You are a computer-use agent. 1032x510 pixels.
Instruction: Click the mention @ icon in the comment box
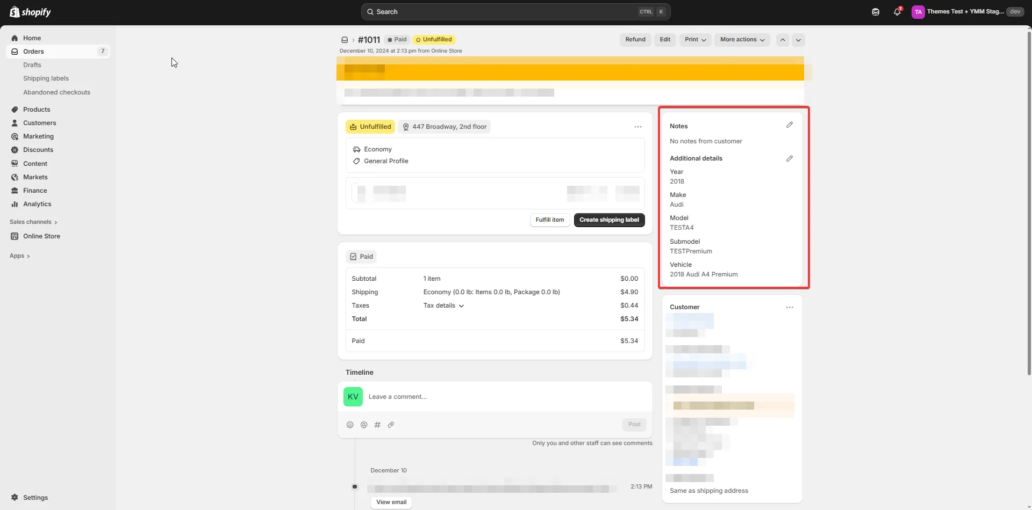tap(364, 425)
